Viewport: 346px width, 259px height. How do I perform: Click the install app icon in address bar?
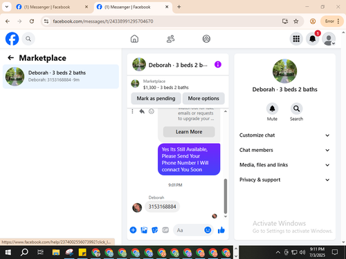click(x=285, y=21)
